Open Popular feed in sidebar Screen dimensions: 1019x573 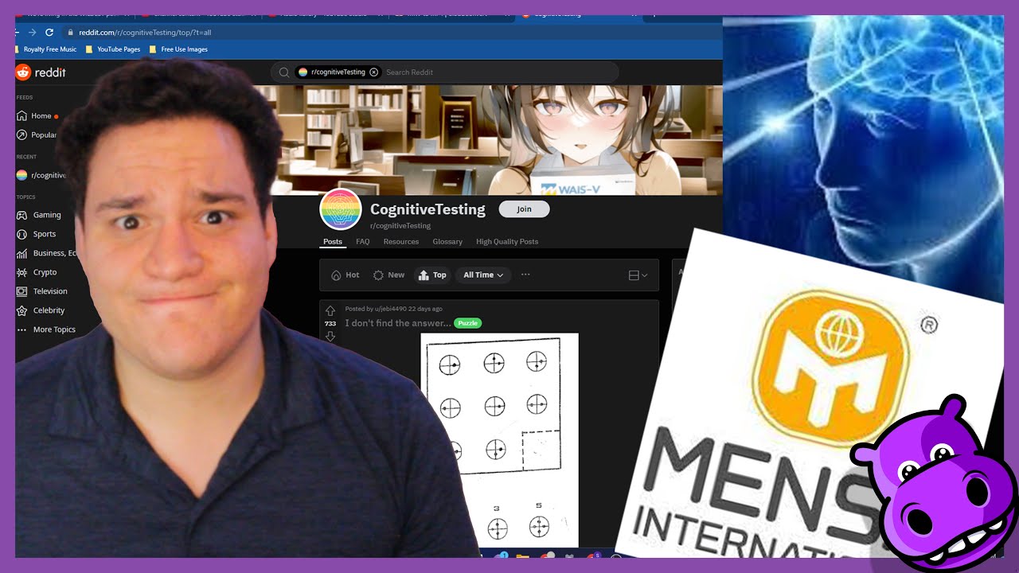click(x=37, y=135)
